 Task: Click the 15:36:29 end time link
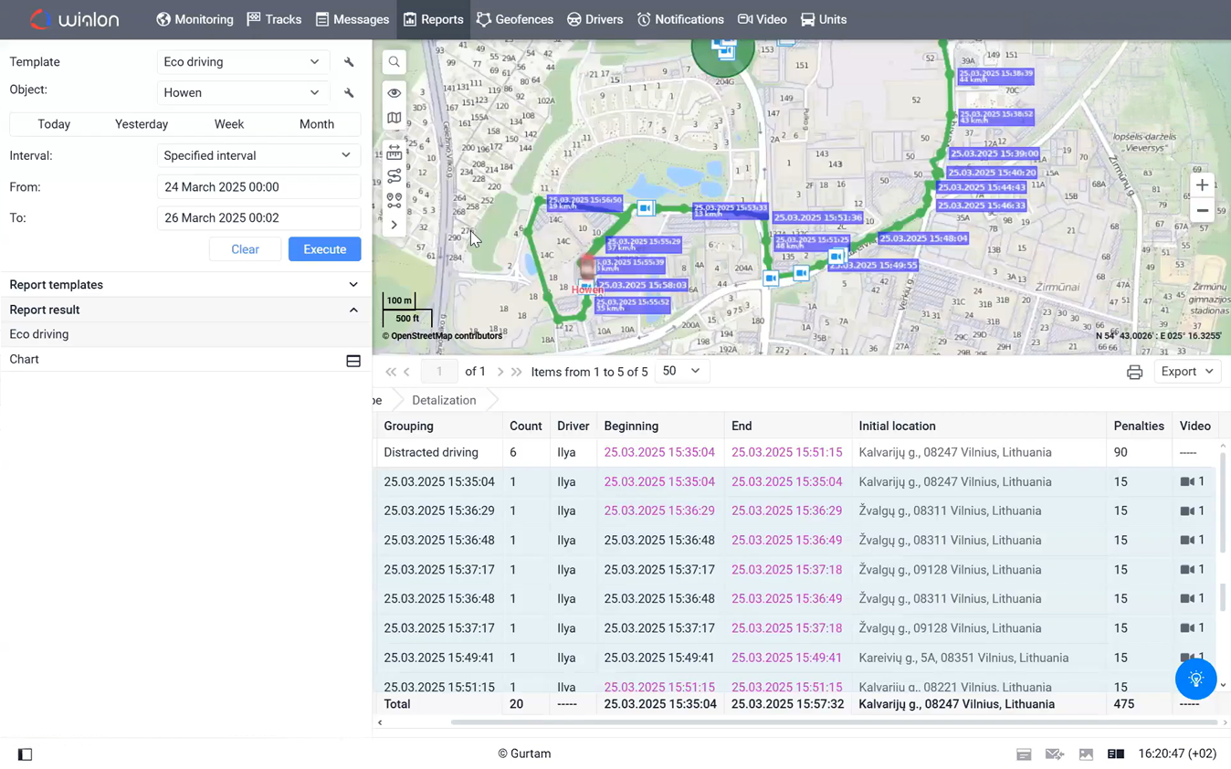coord(787,511)
